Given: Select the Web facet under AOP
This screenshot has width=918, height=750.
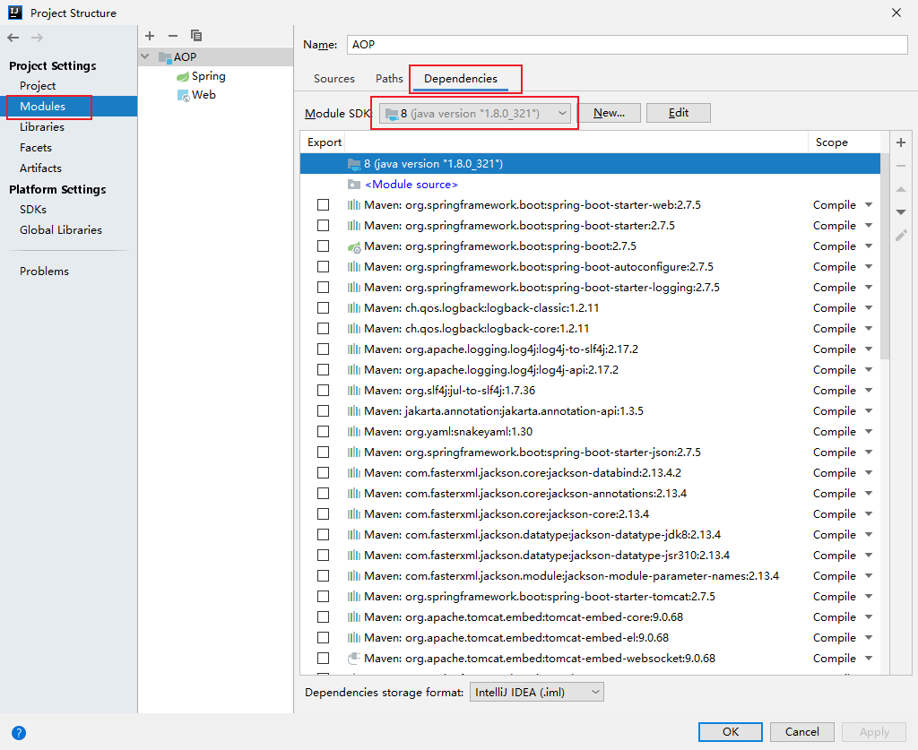Looking at the screenshot, I should point(204,95).
